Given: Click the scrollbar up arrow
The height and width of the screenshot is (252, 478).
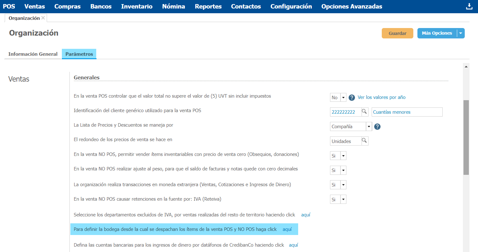Looking at the screenshot, I should 466,67.
